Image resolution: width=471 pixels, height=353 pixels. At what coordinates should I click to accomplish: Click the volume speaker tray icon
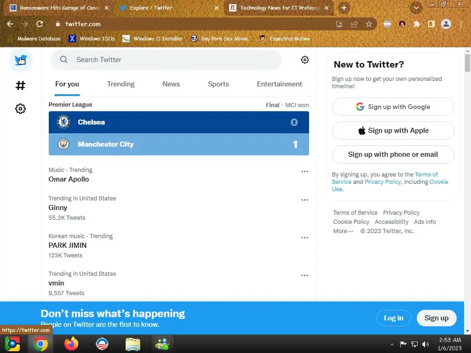coord(425,344)
